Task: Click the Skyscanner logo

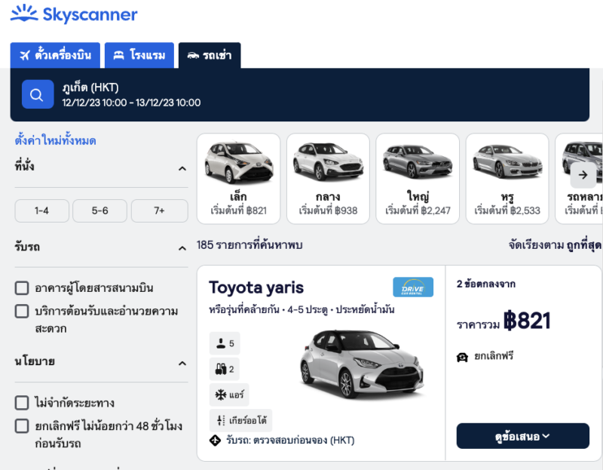Action: point(74,14)
